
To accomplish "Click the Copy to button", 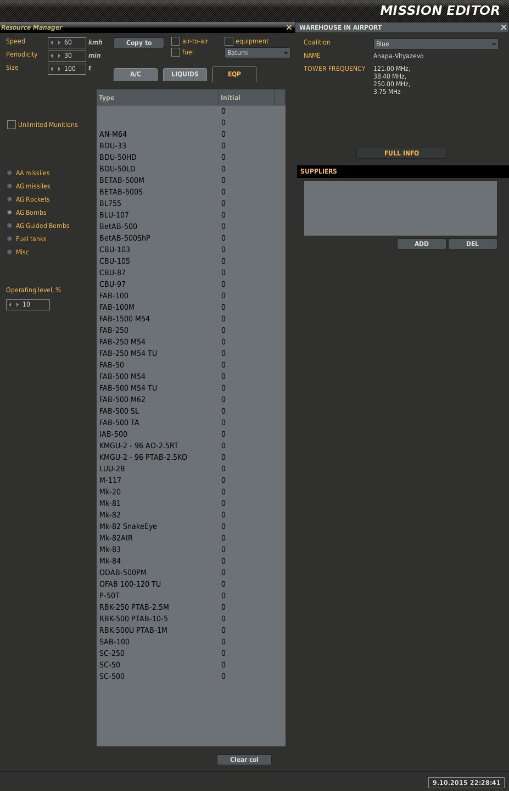I will click(139, 43).
